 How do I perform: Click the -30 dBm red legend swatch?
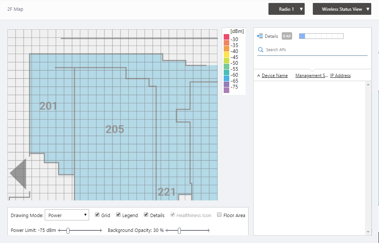(x=226, y=37)
